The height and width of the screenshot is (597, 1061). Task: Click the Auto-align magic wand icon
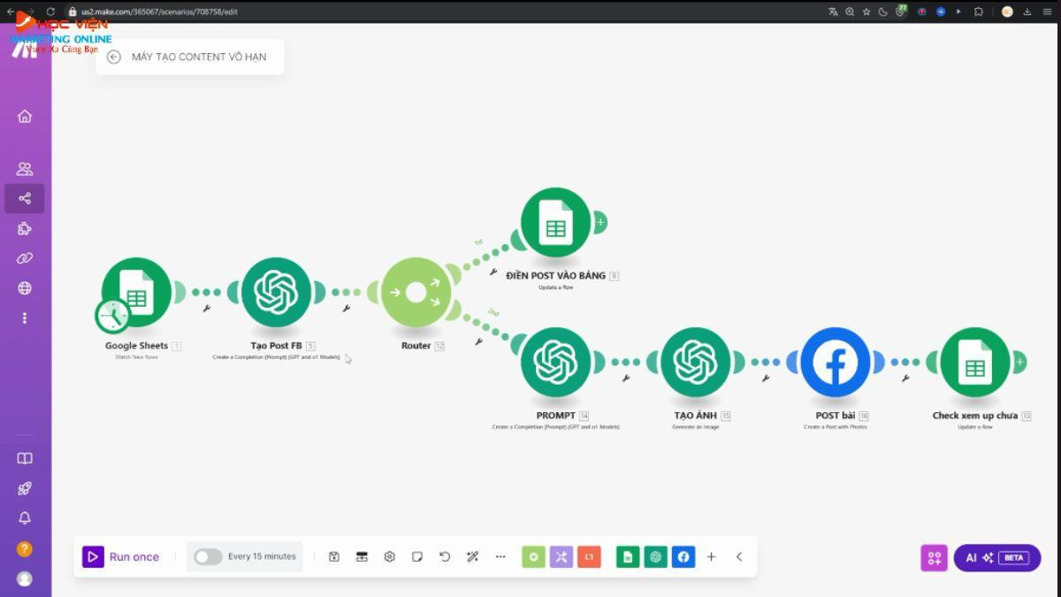tap(472, 556)
